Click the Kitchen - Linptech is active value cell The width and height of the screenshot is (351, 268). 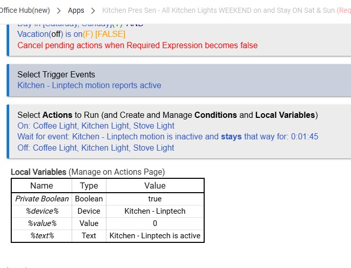155,236
